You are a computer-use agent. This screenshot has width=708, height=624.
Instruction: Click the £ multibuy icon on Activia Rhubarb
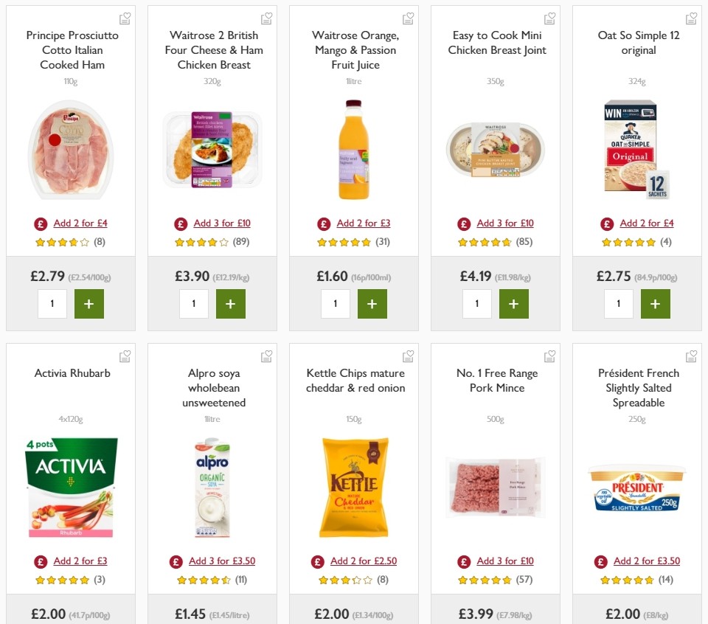pyautogui.click(x=41, y=561)
